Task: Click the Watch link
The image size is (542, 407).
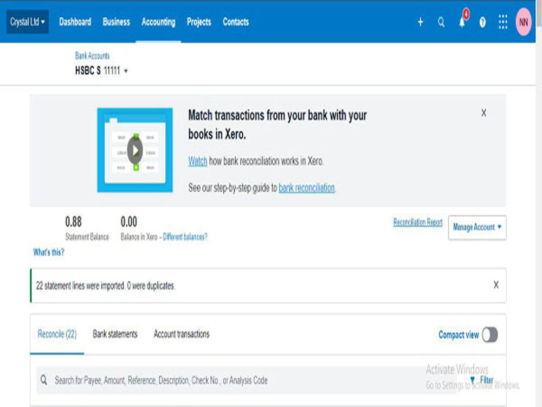Action: coord(197,161)
